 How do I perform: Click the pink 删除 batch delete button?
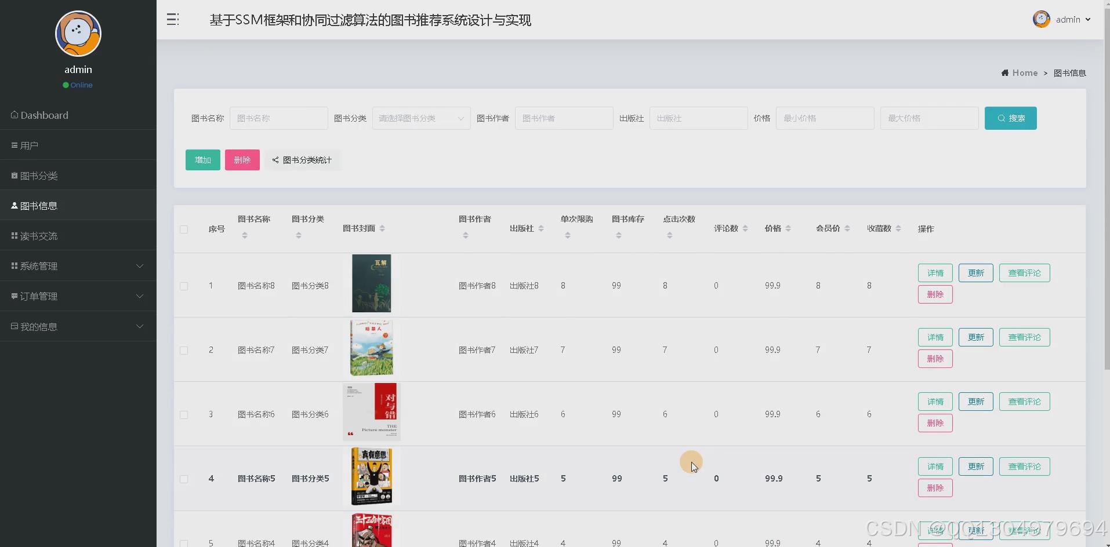(x=242, y=160)
